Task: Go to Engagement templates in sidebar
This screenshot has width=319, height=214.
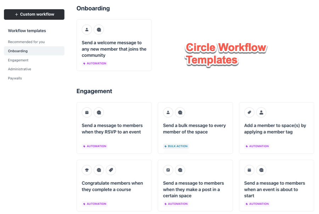Action: tap(18, 60)
